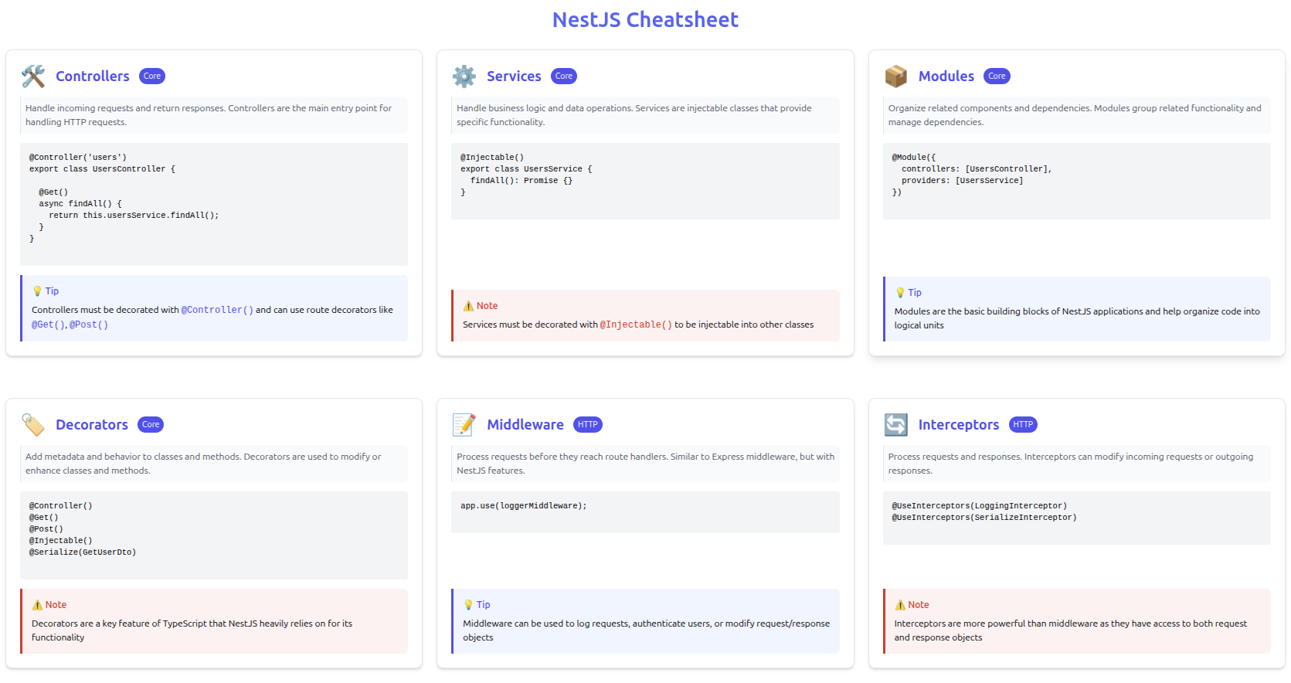Click the @Controller('users') code line
The image size is (1291, 683).
click(x=78, y=158)
